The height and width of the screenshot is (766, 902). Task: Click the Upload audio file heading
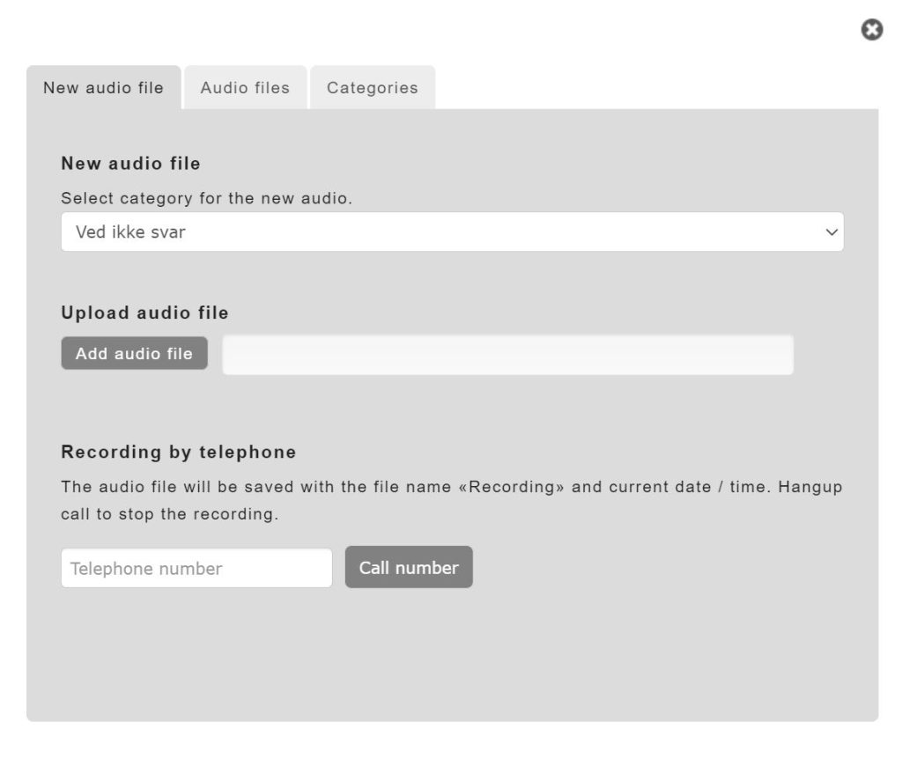(x=144, y=313)
